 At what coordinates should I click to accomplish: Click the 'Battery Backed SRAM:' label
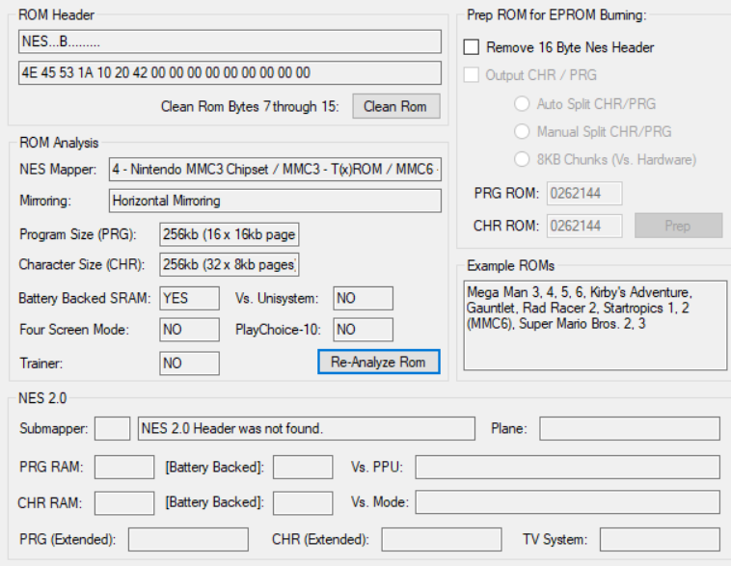(x=85, y=298)
